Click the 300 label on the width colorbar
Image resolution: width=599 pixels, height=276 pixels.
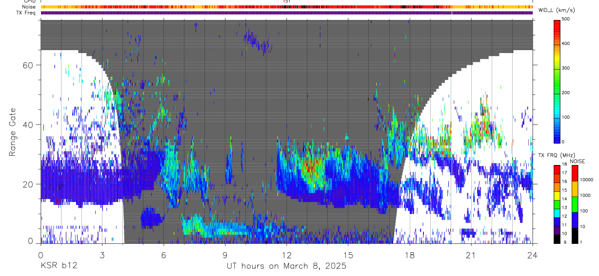[566, 68]
